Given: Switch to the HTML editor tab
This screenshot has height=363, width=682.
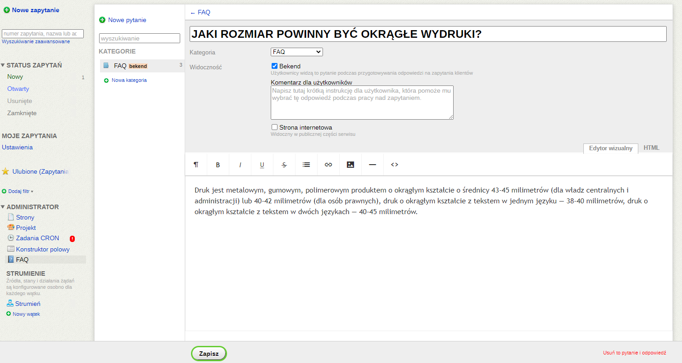Looking at the screenshot, I should tap(651, 148).
